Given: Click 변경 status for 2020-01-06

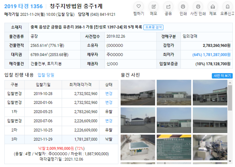Looking at the screenshot, I should click(x=109, y=103).
